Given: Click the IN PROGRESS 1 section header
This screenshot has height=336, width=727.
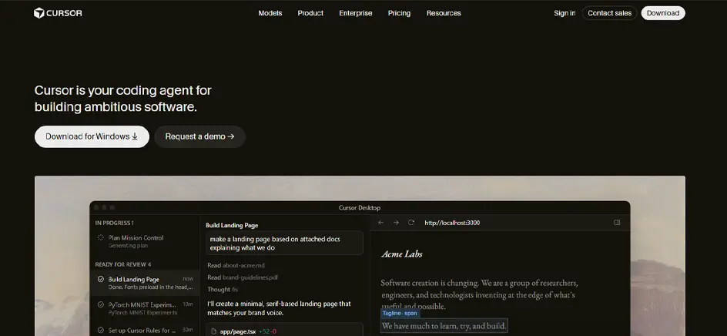Looking at the screenshot, I should pos(115,223).
